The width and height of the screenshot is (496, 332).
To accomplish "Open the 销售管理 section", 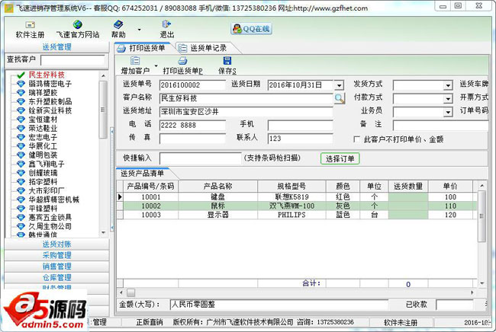I will pos(57,267).
